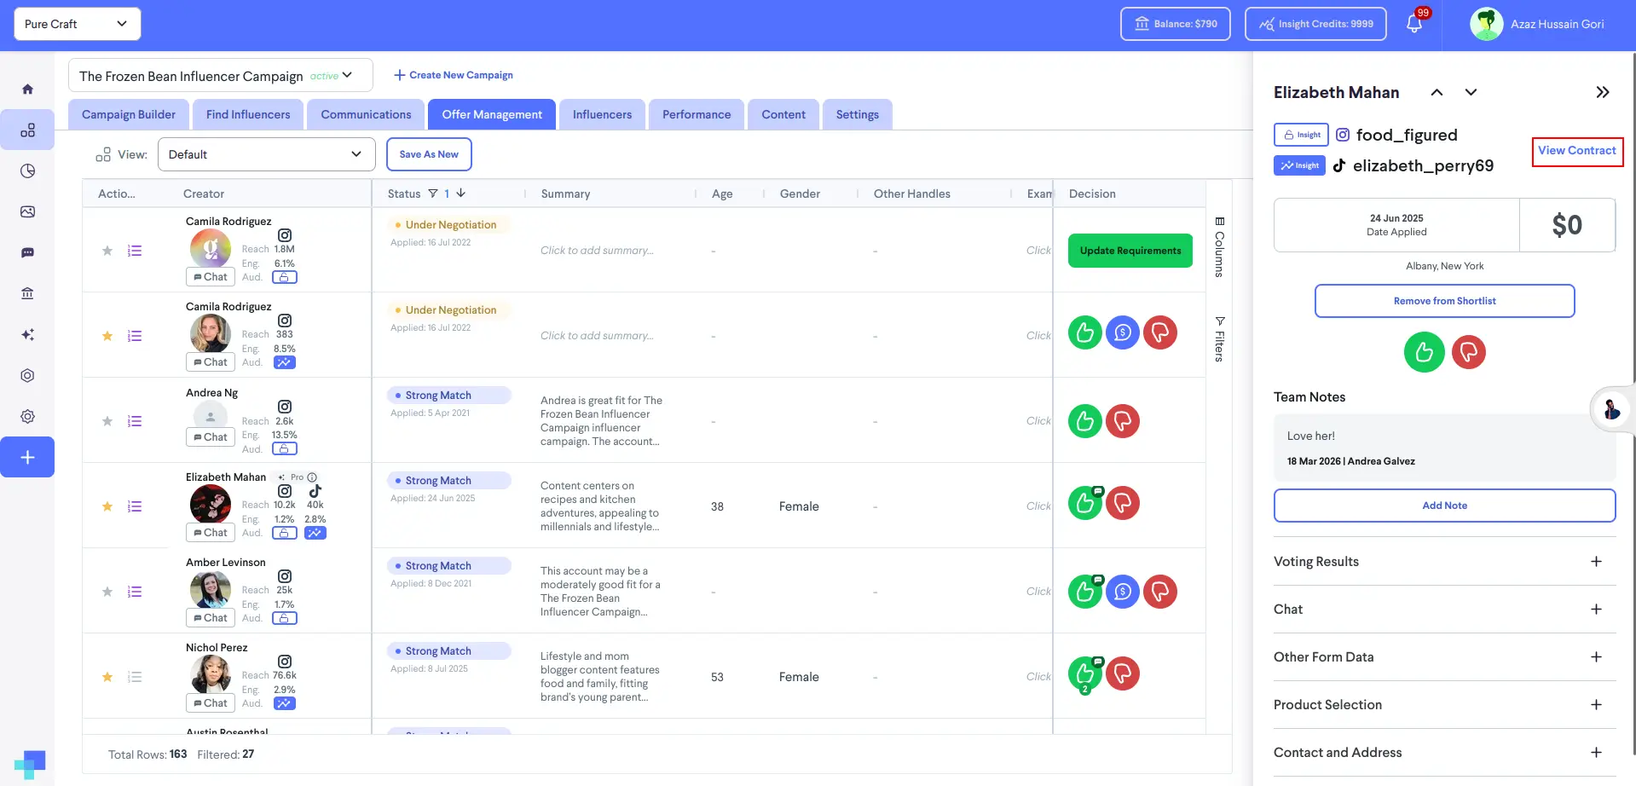
Task: Open the Default view dropdown
Action: [266, 154]
